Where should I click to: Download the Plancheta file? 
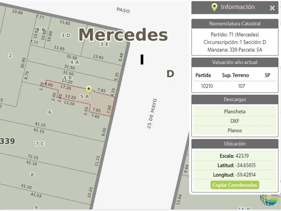[235, 112]
